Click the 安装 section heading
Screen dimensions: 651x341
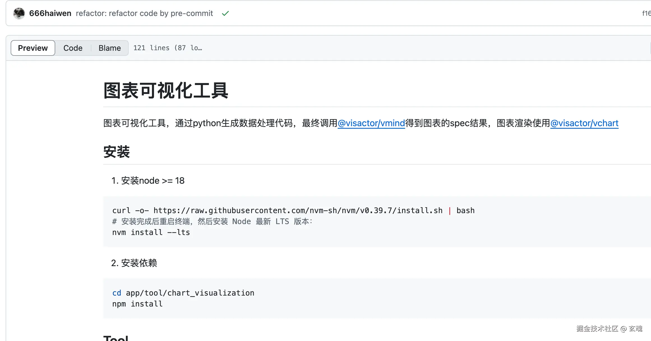click(x=117, y=152)
